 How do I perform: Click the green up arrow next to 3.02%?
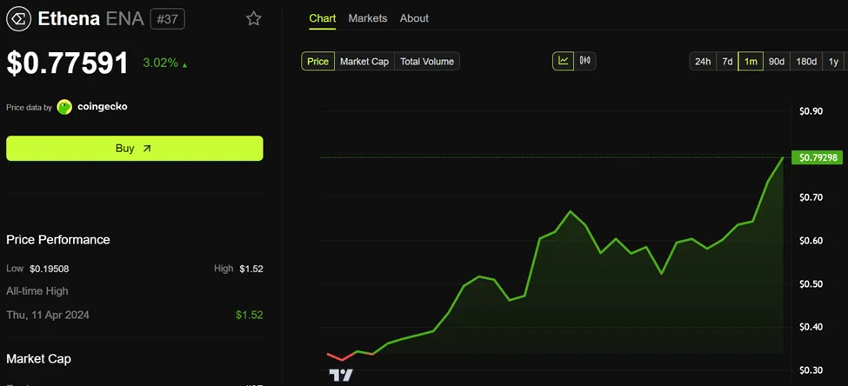[x=185, y=65]
